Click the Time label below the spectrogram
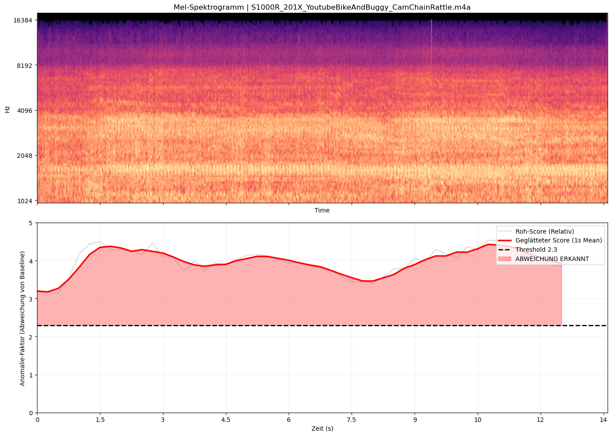Screen dimensions: 612x436 (322, 211)
